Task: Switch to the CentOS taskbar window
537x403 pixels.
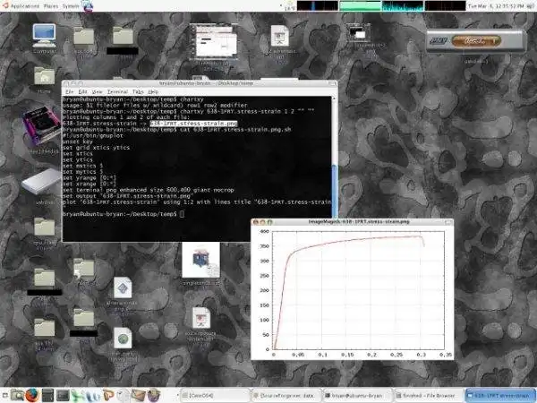Action: [215, 396]
